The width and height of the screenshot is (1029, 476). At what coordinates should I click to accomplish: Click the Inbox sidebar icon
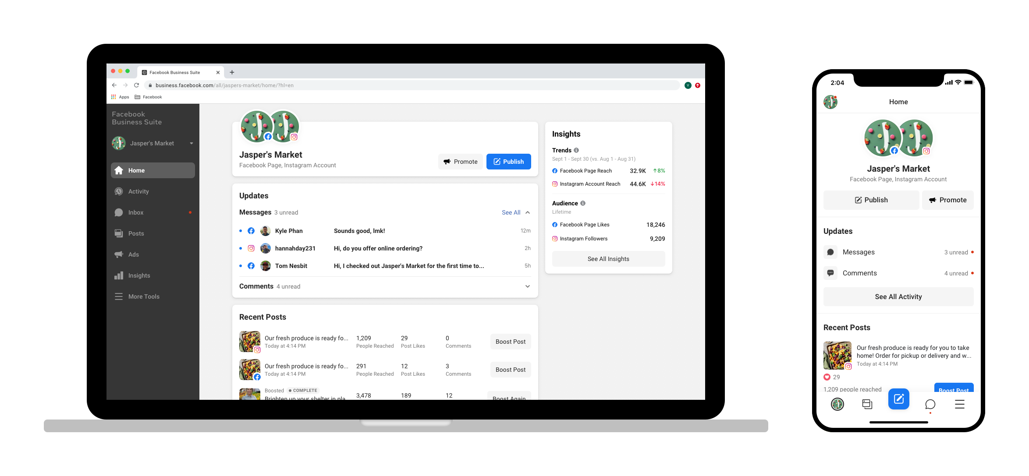(x=120, y=212)
